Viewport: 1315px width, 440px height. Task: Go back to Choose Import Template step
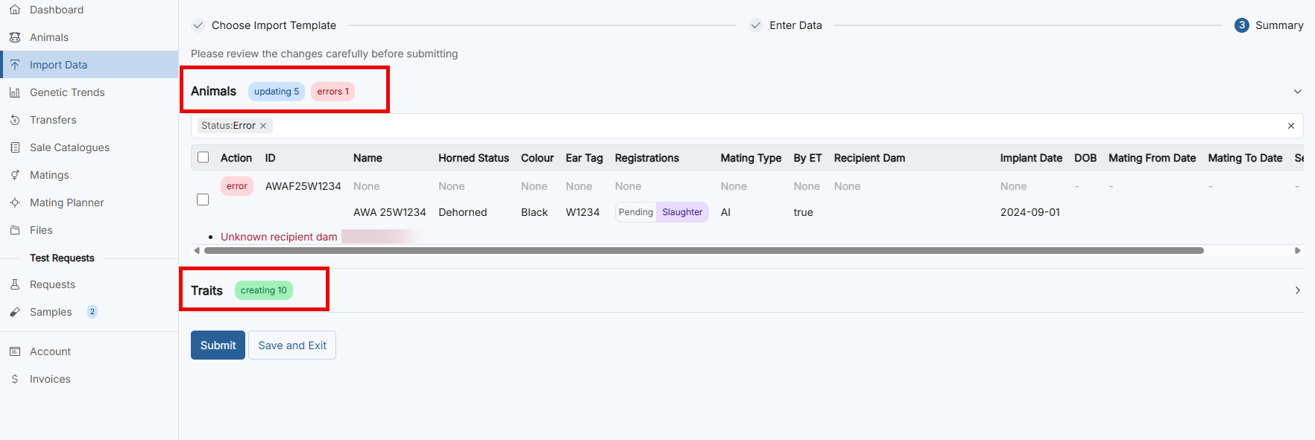[274, 25]
